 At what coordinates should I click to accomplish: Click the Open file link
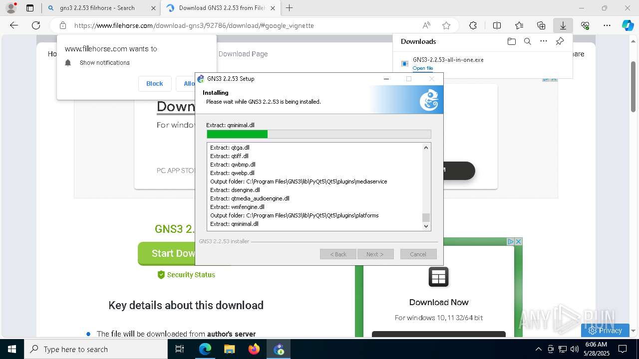(423, 68)
